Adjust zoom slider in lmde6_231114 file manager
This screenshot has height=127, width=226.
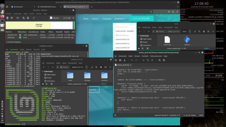point(106,84)
